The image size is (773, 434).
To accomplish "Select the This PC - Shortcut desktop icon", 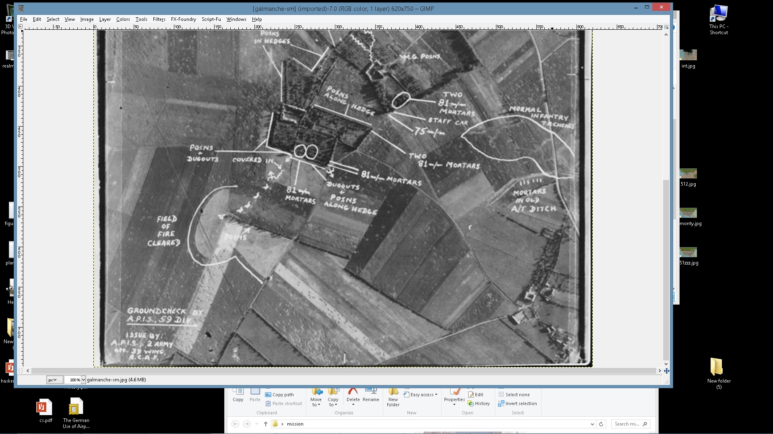I will pos(719,20).
